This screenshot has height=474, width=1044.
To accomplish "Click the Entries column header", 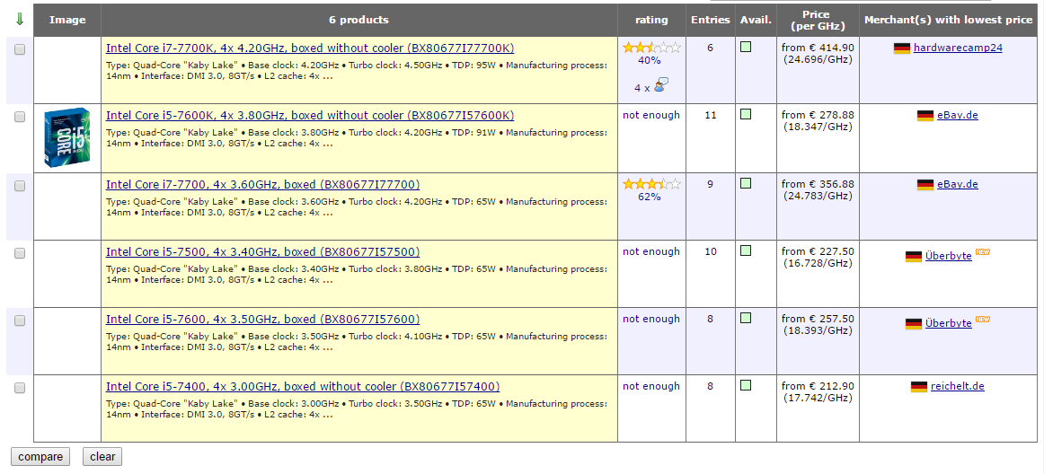I will (710, 20).
